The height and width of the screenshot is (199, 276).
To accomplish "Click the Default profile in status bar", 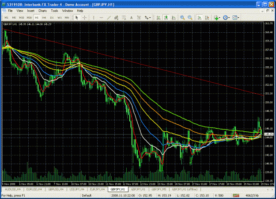I will [x=87, y=195].
